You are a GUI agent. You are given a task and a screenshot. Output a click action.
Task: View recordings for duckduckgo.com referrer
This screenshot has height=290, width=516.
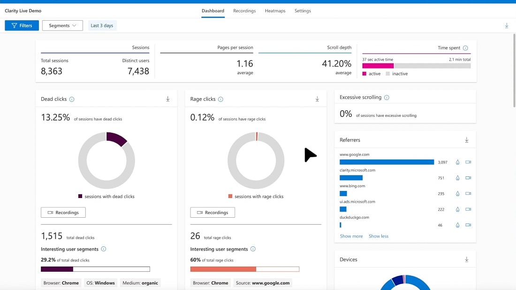point(468,225)
